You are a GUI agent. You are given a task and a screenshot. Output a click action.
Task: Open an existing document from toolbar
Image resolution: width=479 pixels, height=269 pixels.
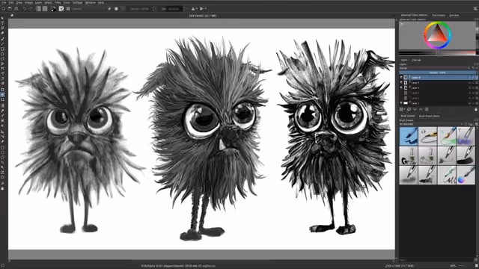10,9
